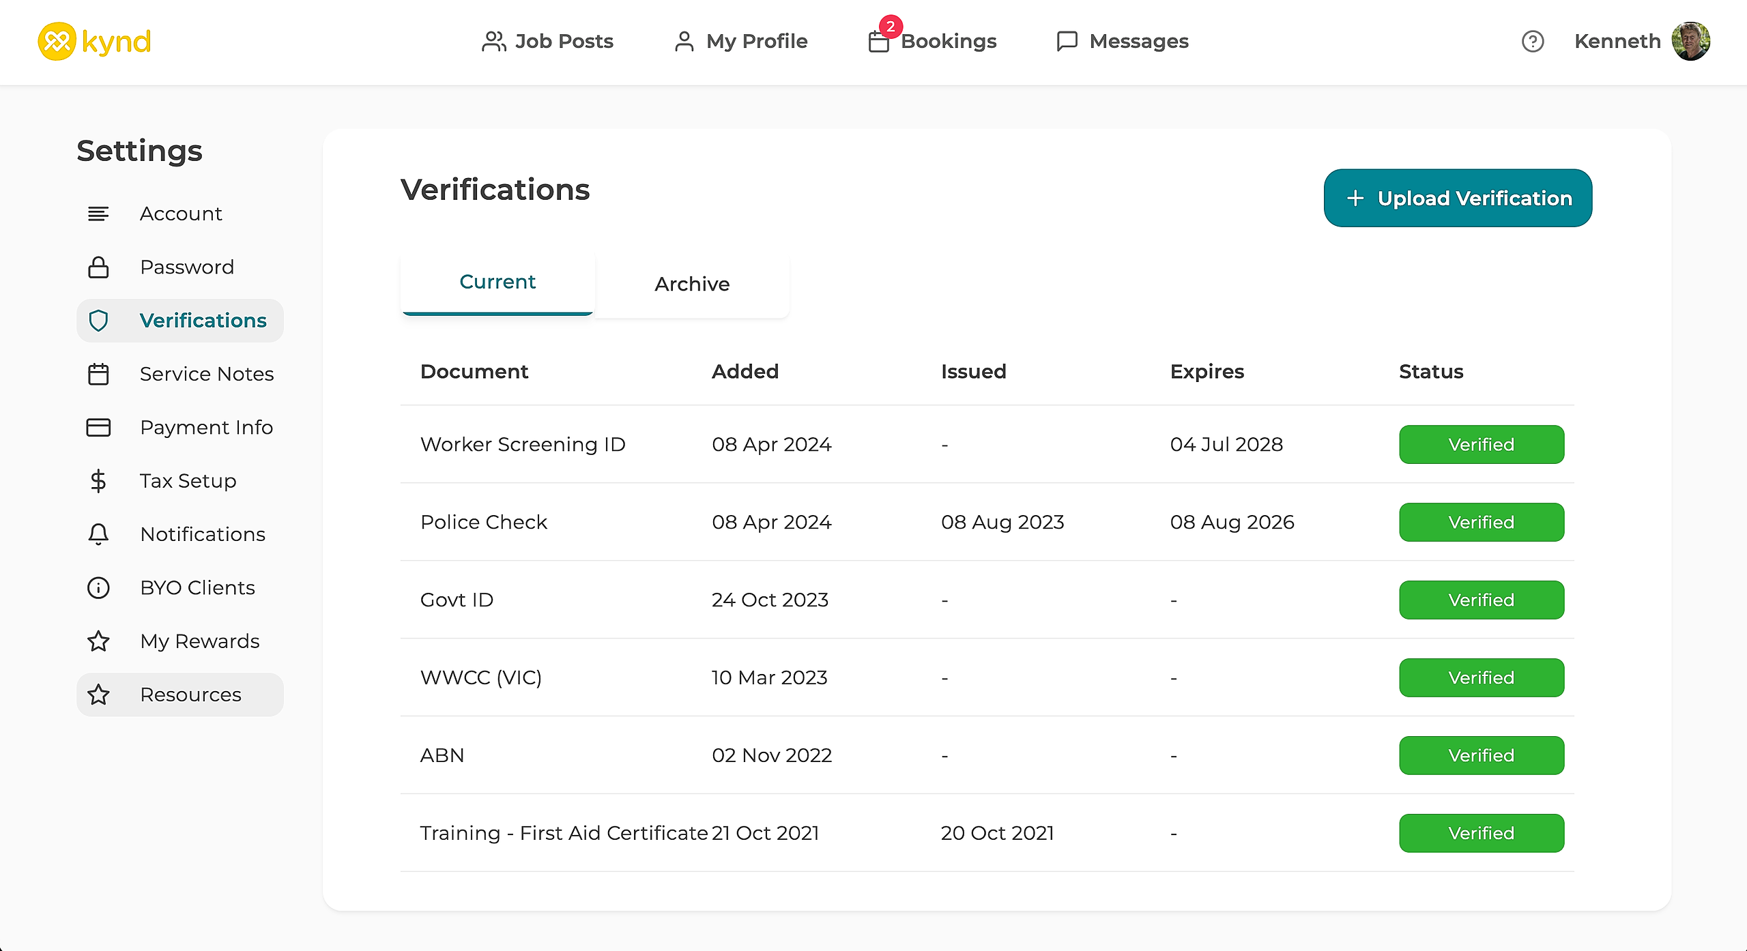The width and height of the screenshot is (1747, 951).
Task: Click the BYO Clients info icon
Action: point(98,588)
